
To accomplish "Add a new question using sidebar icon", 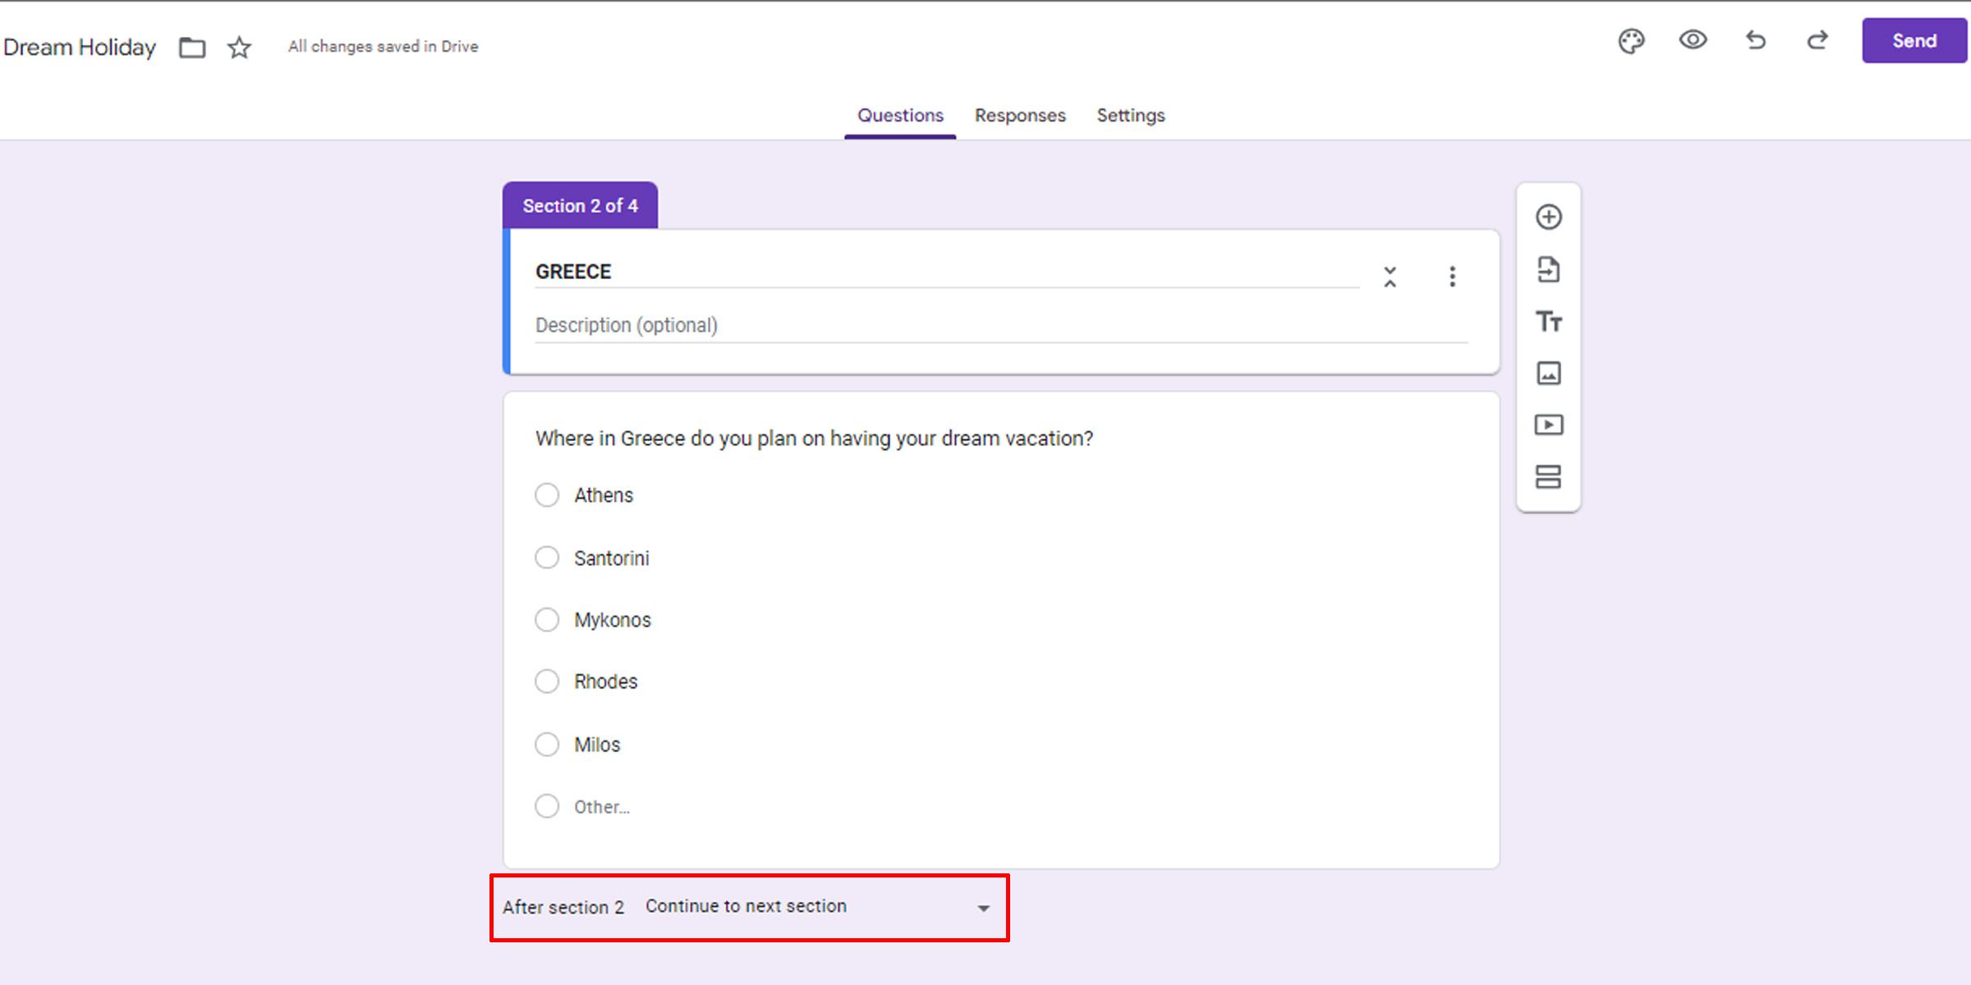I will tap(1549, 216).
